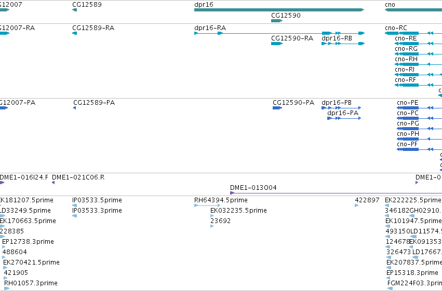
Task: Select the cno-PC protein label
Action: pos(408,113)
